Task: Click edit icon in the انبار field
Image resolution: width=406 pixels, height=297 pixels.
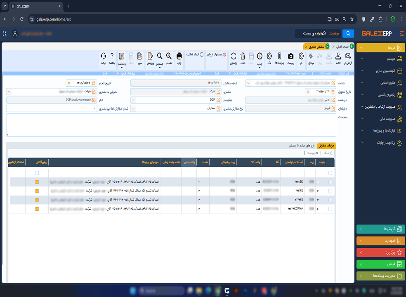Action: [94, 100]
